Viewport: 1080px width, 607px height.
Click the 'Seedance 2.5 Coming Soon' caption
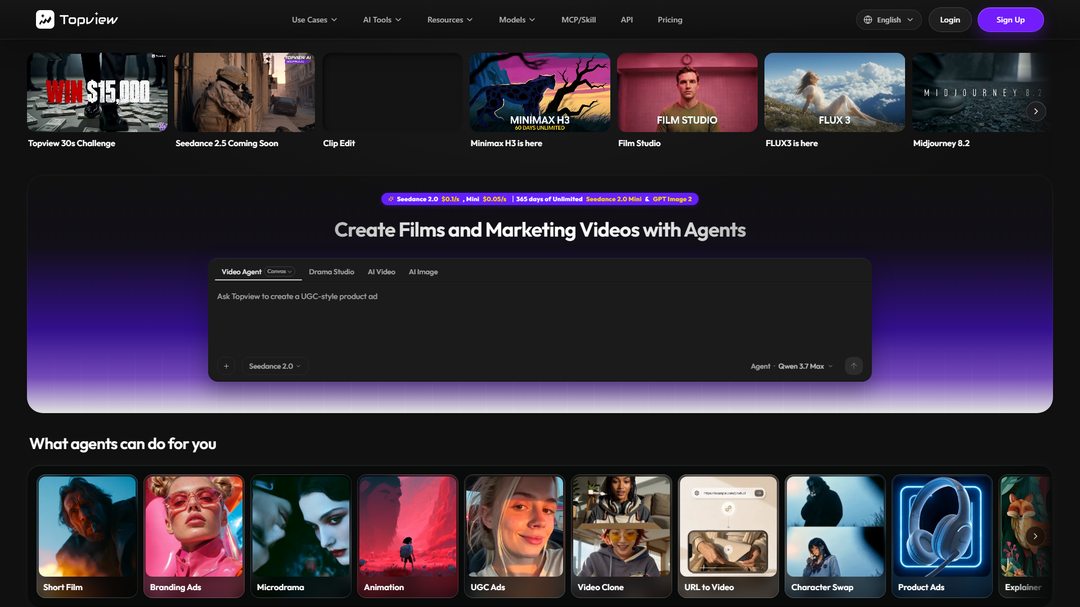pos(227,143)
